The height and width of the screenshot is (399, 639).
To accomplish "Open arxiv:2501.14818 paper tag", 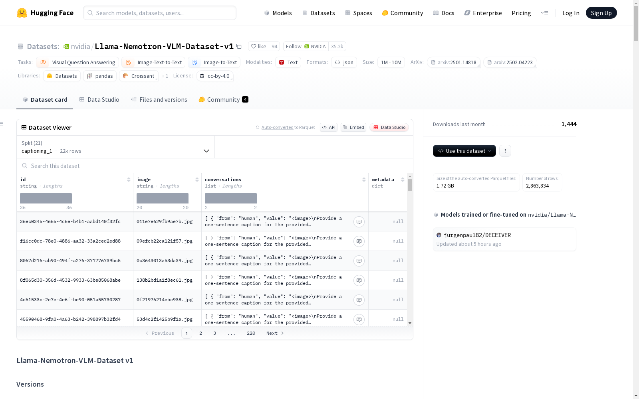I will click(454, 62).
